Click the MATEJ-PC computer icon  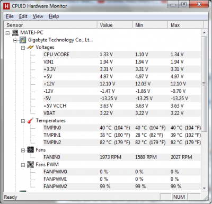[x=15, y=32]
